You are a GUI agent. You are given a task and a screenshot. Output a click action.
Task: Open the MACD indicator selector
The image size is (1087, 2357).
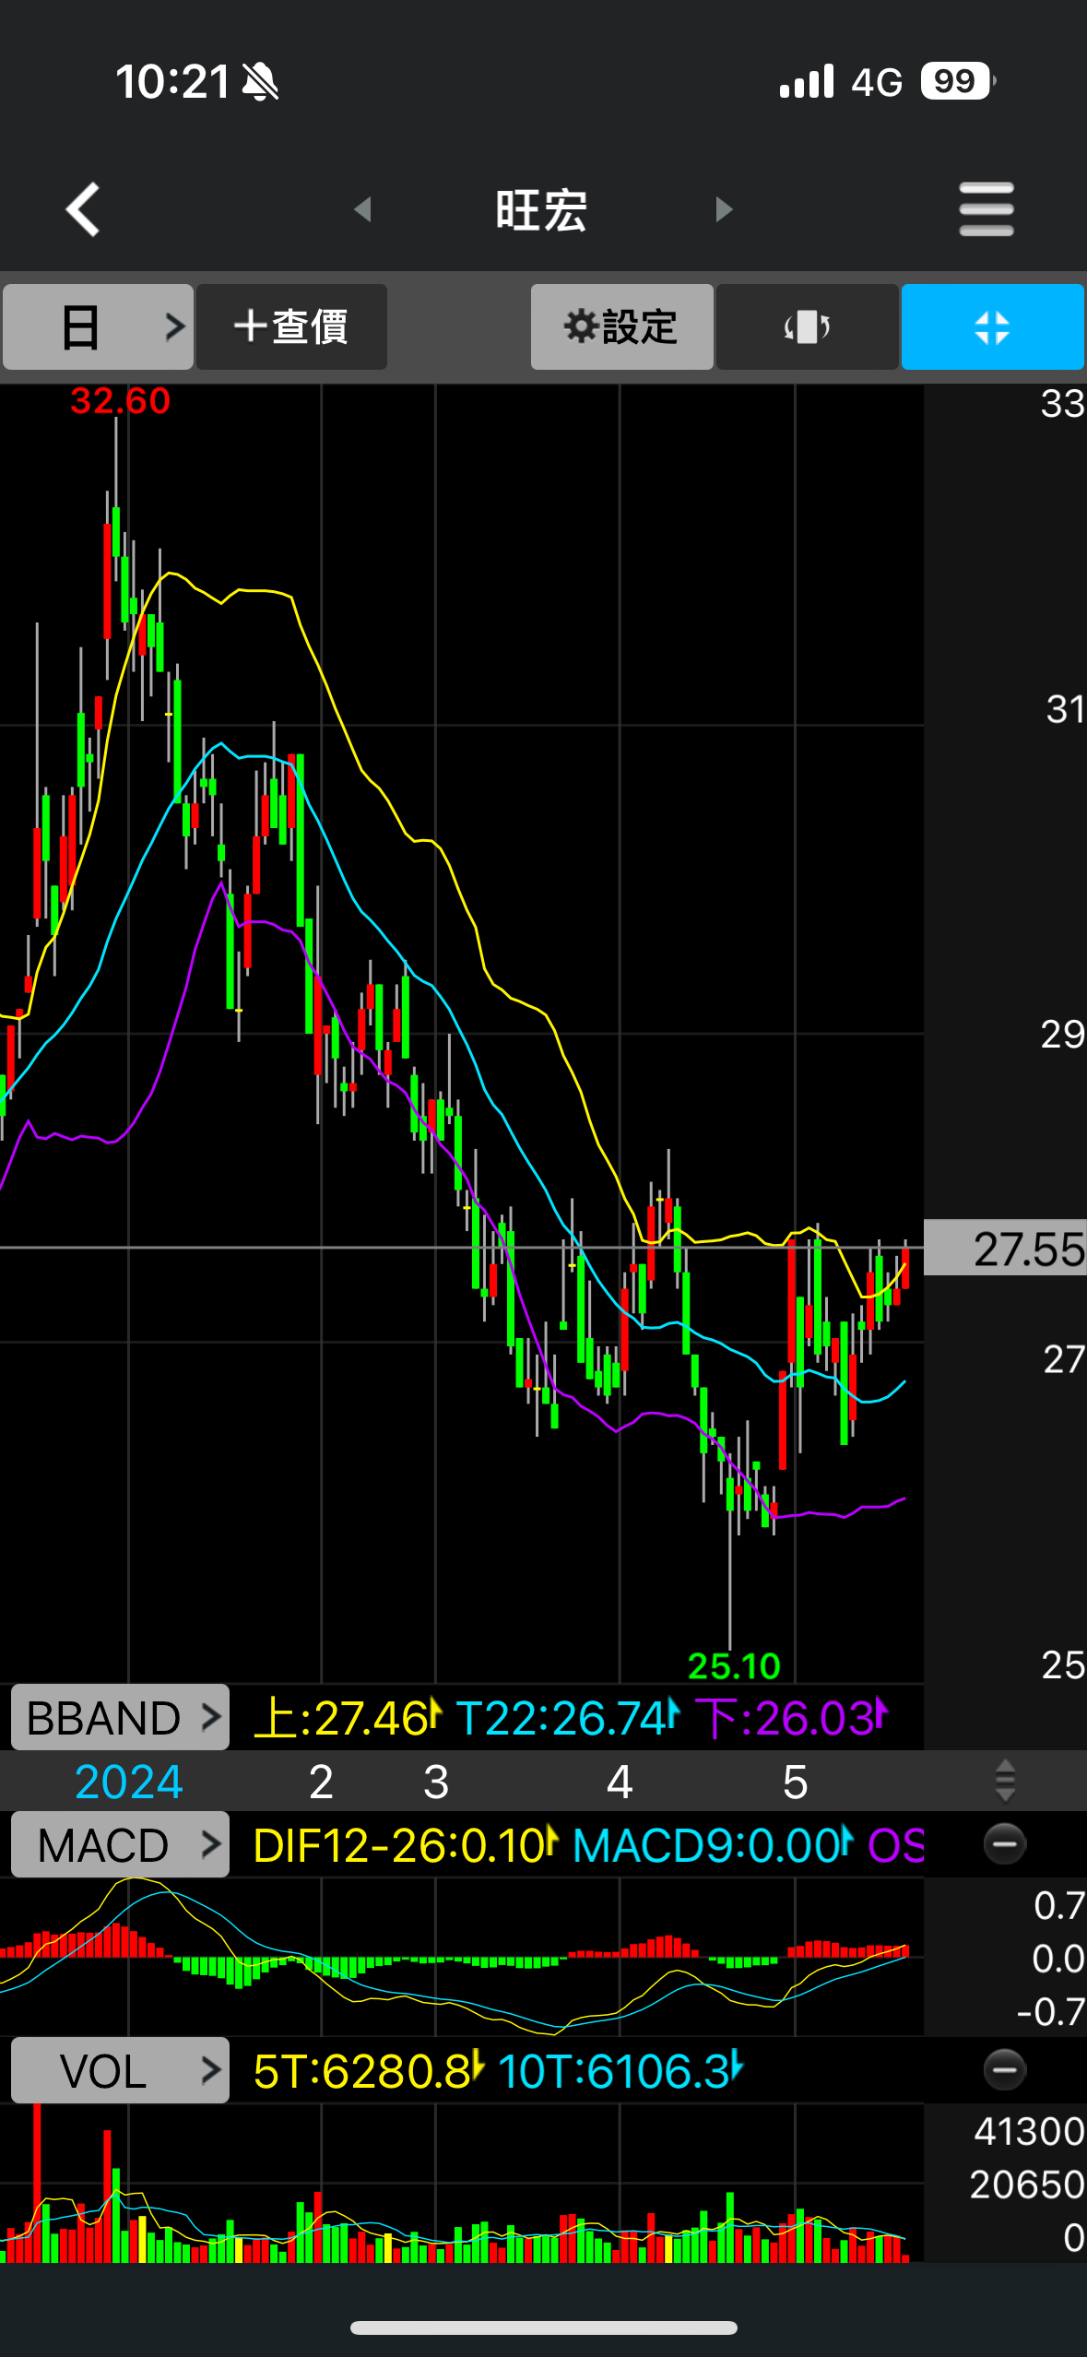pyautogui.click(x=120, y=1844)
